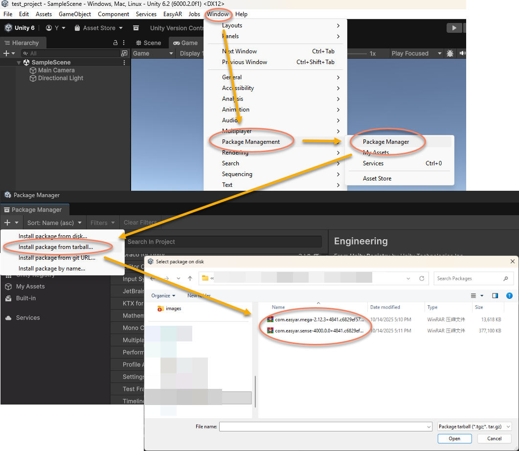
Task: Toggle the preview pane icon in file dialog
Action: [495, 295]
